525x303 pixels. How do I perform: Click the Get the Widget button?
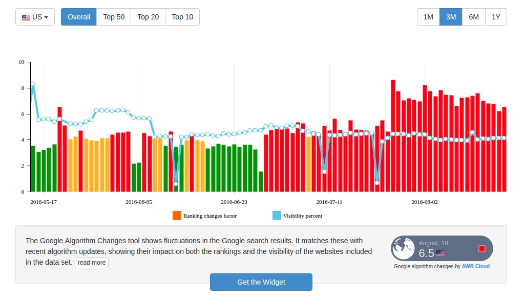(261, 282)
